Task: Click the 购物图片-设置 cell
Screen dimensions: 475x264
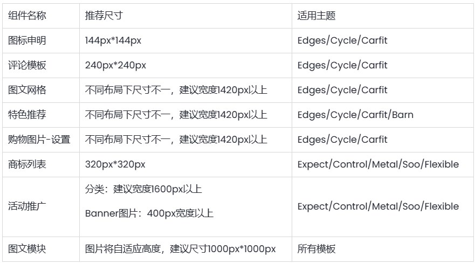Action: pos(39,140)
